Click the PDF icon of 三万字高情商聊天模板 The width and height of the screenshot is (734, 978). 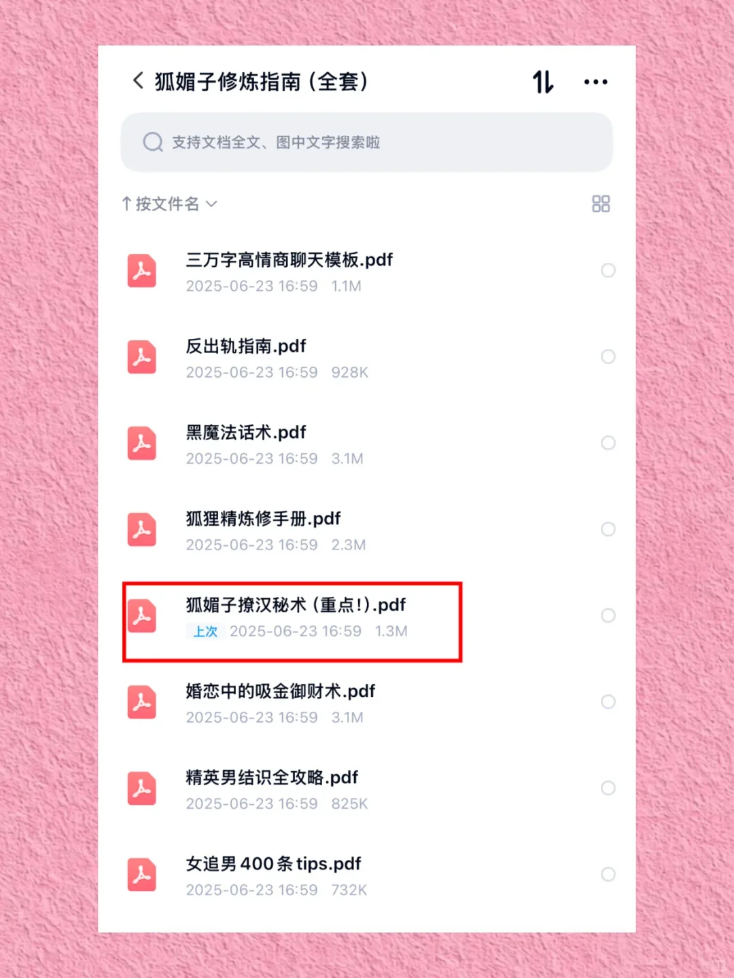coord(142,271)
